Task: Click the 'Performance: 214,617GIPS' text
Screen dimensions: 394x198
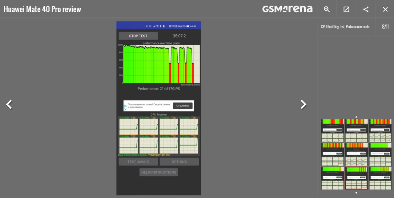Action: click(x=159, y=89)
